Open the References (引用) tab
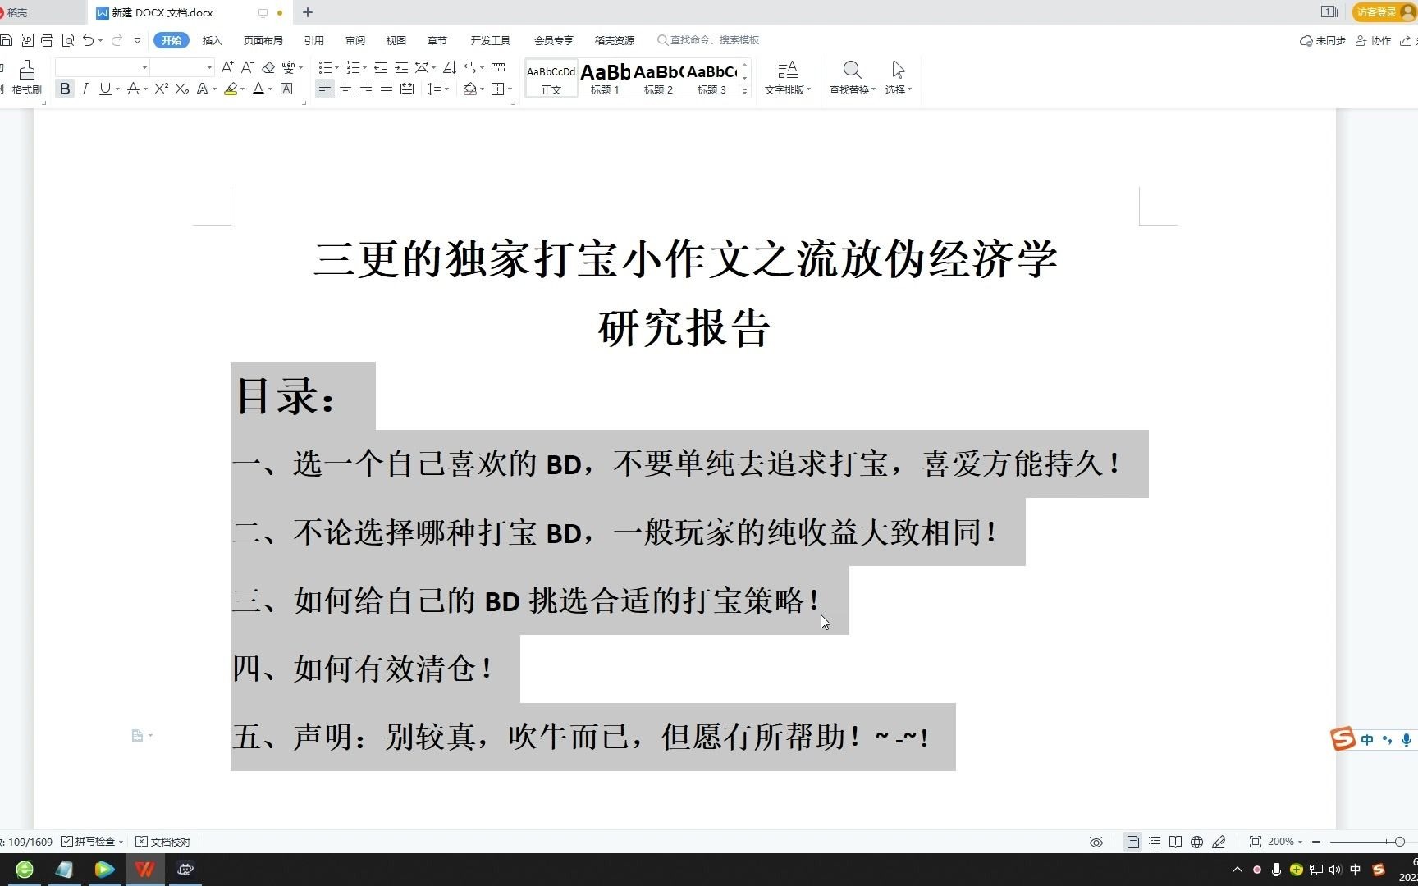Viewport: 1418px width, 886px height. (x=313, y=40)
